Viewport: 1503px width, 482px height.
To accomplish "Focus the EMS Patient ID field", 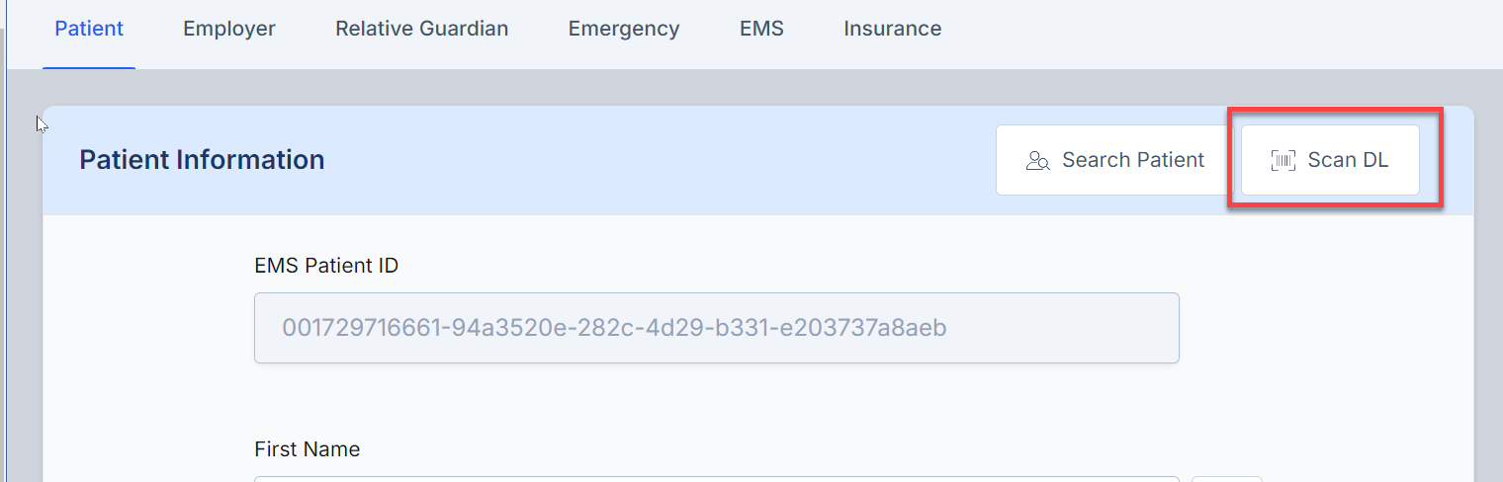I will click(717, 327).
